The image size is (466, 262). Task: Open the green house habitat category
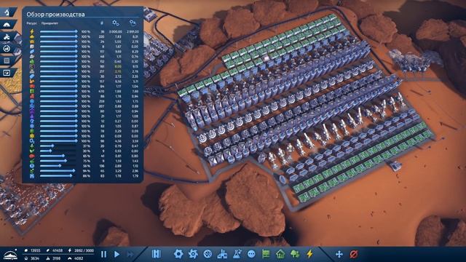coord(280,254)
